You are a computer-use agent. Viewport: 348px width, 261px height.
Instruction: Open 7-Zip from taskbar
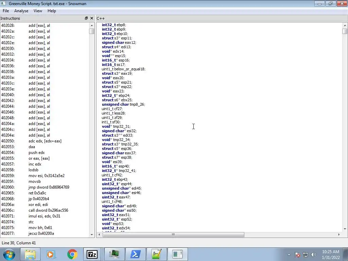point(92,254)
